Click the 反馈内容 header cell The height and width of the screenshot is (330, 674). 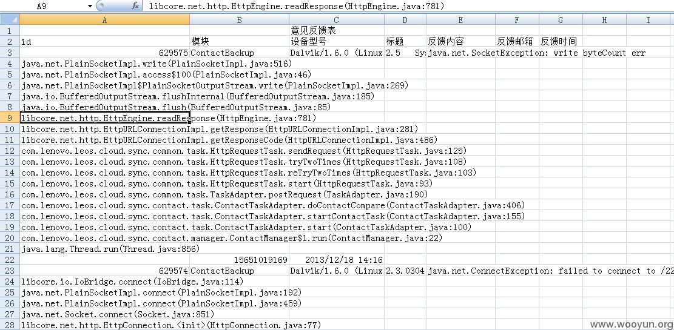point(461,42)
